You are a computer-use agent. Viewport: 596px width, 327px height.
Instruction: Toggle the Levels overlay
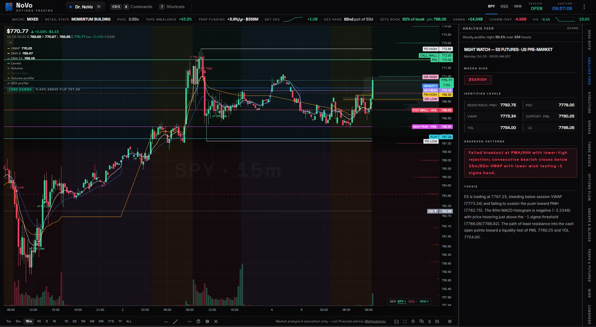tap(14, 63)
